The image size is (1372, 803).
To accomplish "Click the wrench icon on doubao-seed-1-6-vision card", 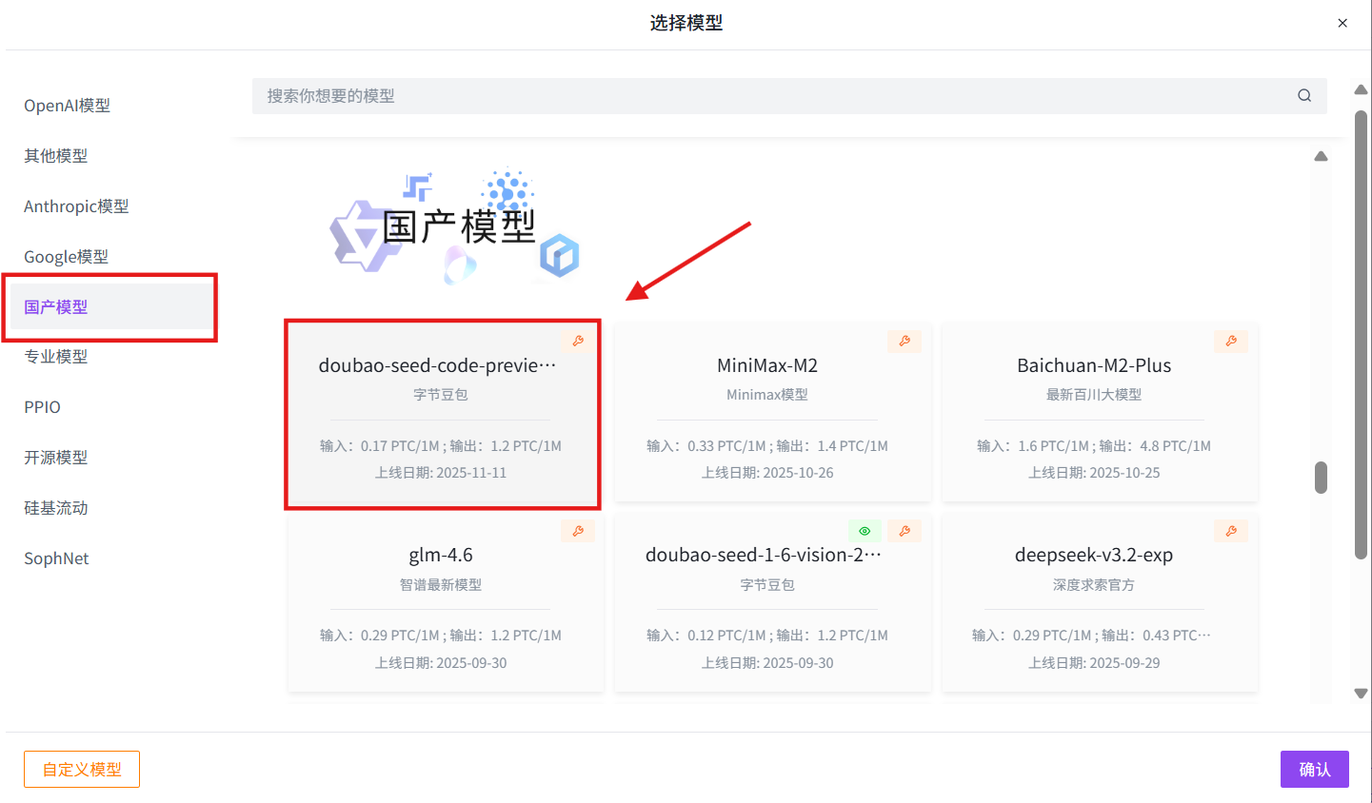I will pos(905,530).
